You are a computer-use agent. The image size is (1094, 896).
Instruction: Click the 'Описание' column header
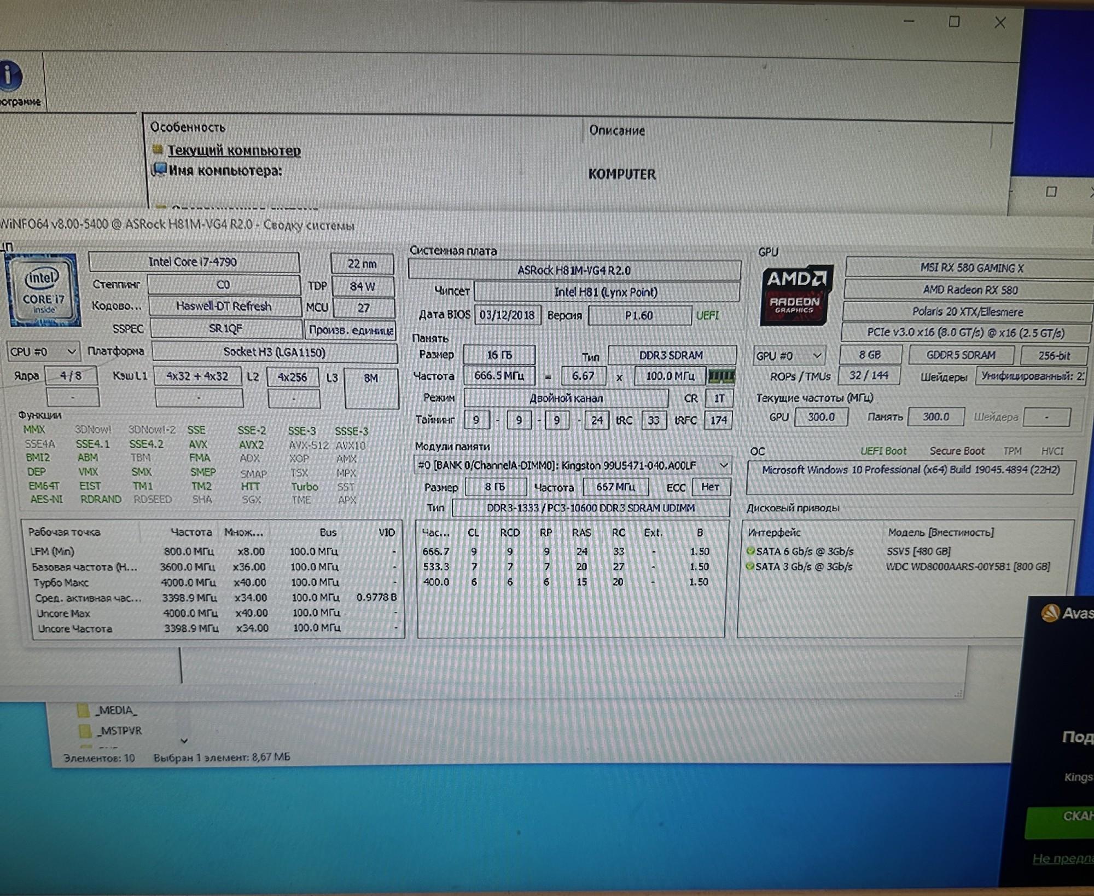[x=616, y=130]
